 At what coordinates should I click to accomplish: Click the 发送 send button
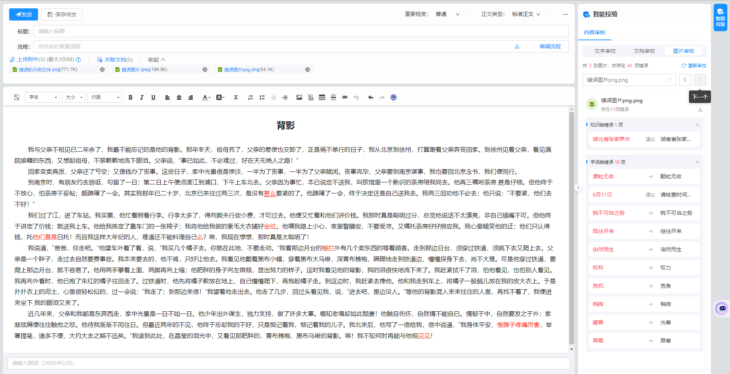(x=24, y=14)
